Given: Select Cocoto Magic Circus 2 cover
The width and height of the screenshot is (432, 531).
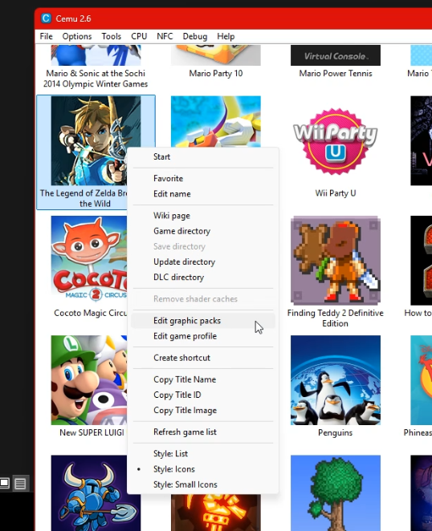Looking at the screenshot, I should pyautogui.click(x=89, y=261).
